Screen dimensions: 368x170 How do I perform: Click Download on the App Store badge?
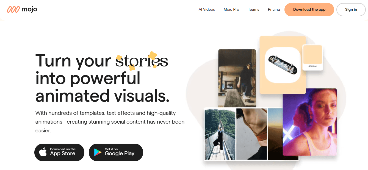click(x=59, y=152)
